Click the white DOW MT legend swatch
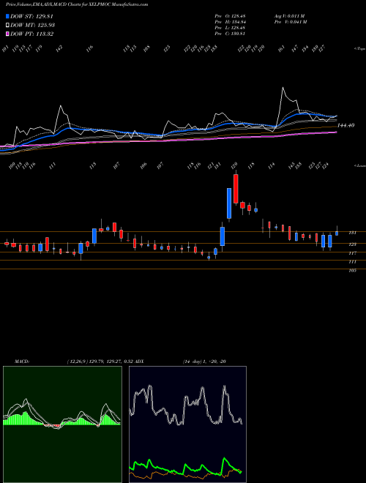 tap(7, 25)
